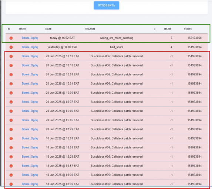
Task: Click red status dot in 18 Jun 15:29 row
Action: [11, 157]
